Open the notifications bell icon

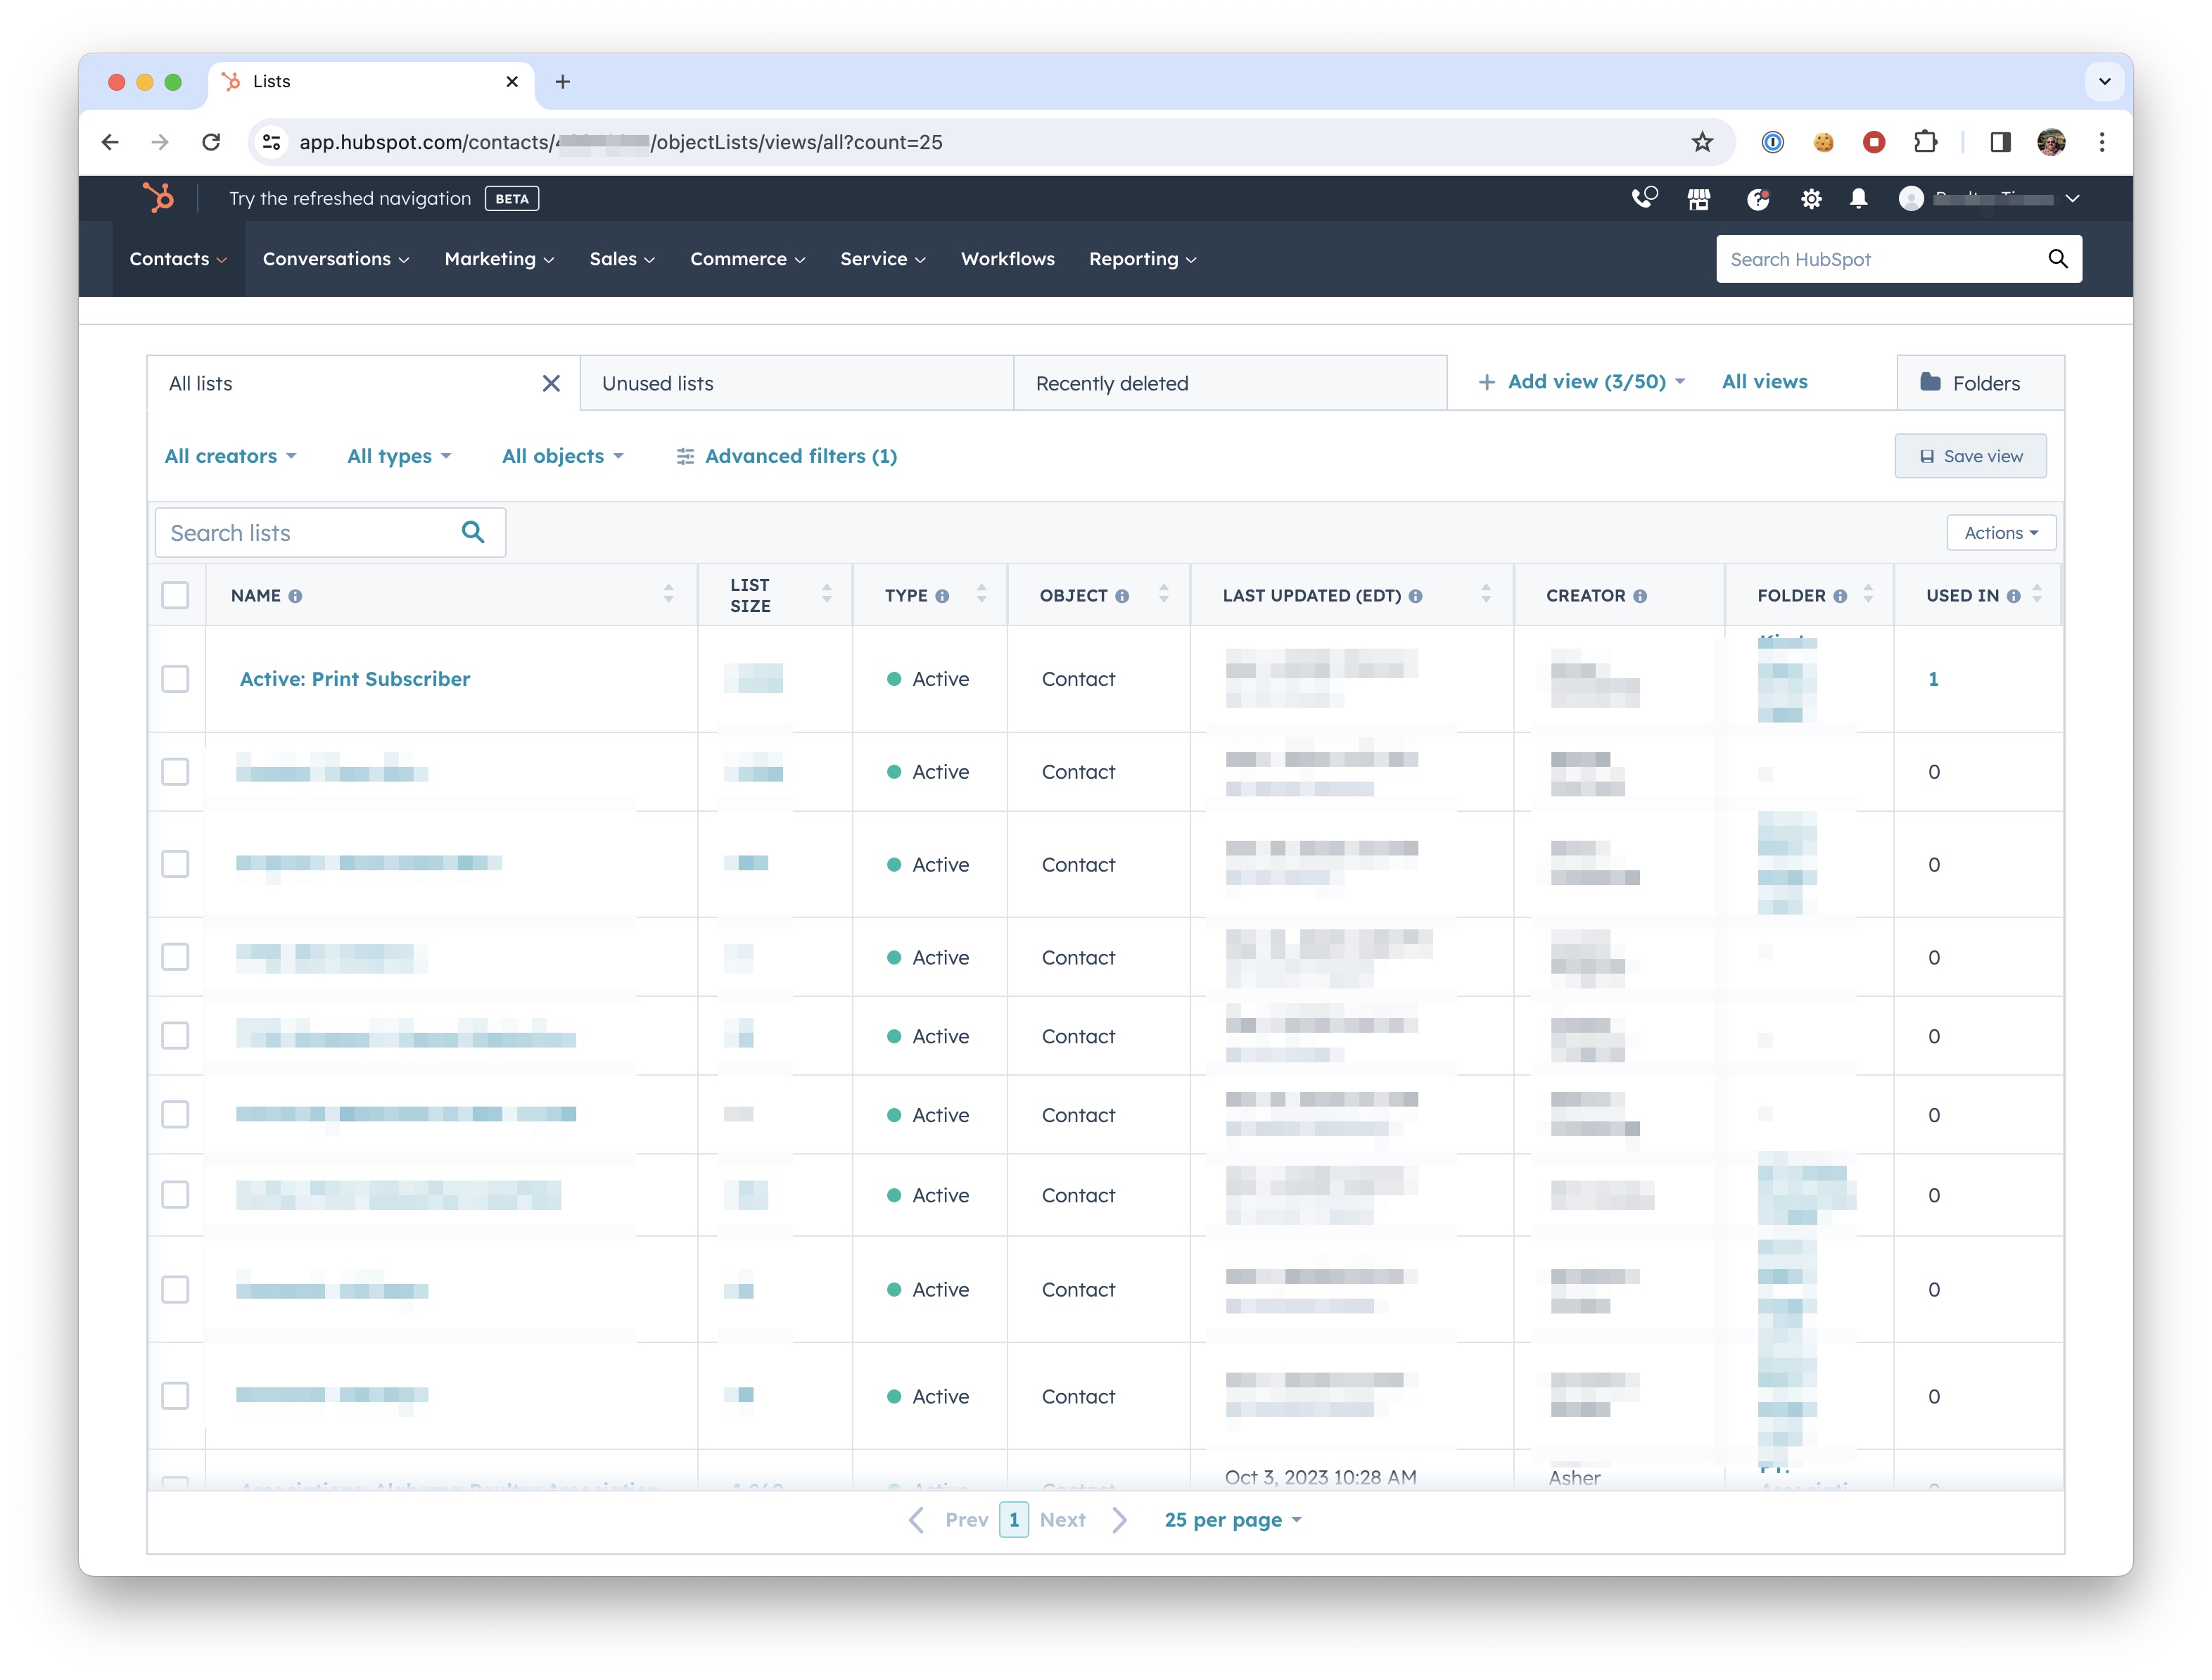point(1858,199)
